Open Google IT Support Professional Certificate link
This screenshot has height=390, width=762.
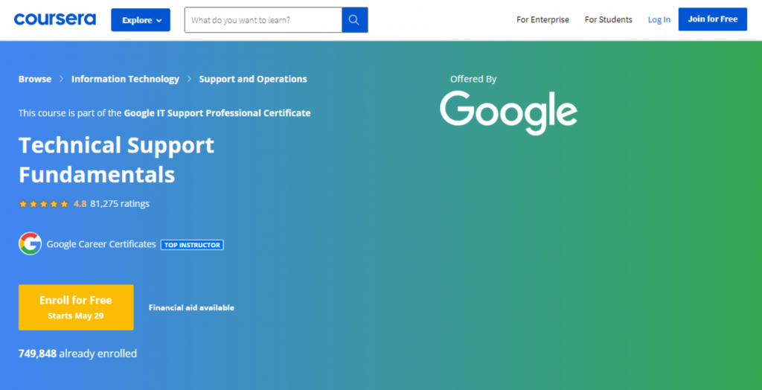[x=217, y=113]
